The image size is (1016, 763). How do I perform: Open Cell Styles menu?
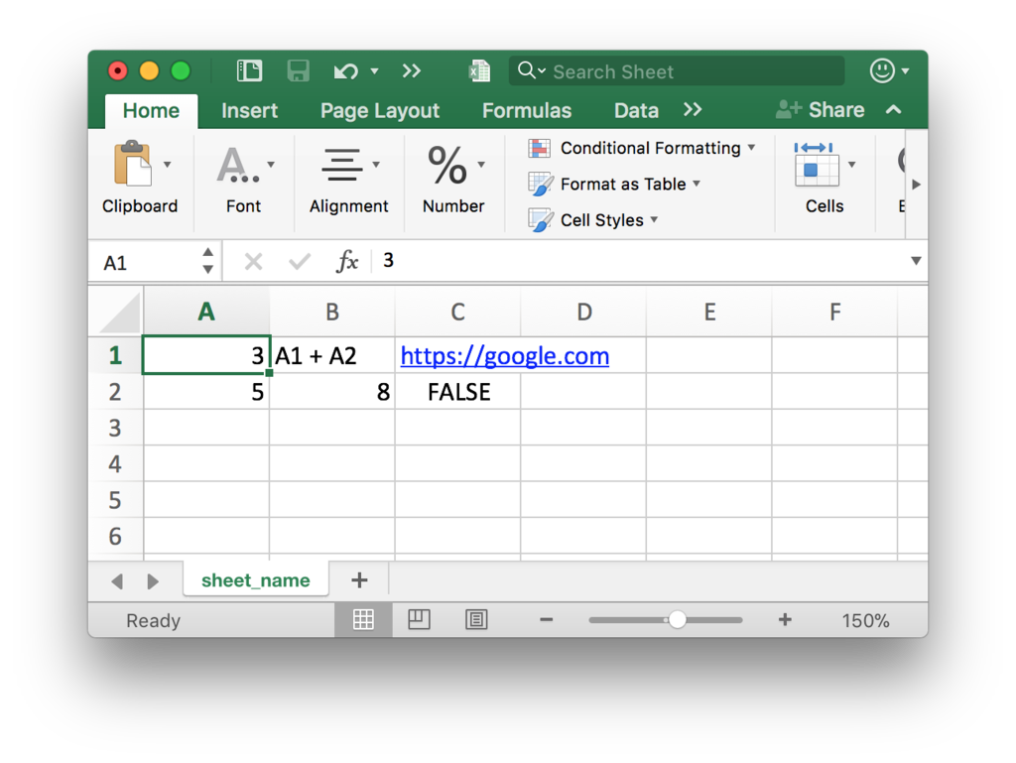pos(593,220)
